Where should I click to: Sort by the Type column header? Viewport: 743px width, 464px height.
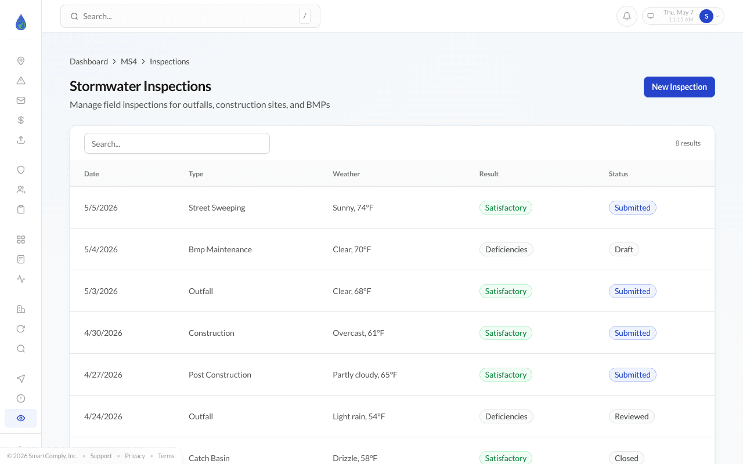(x=196, y=174)
